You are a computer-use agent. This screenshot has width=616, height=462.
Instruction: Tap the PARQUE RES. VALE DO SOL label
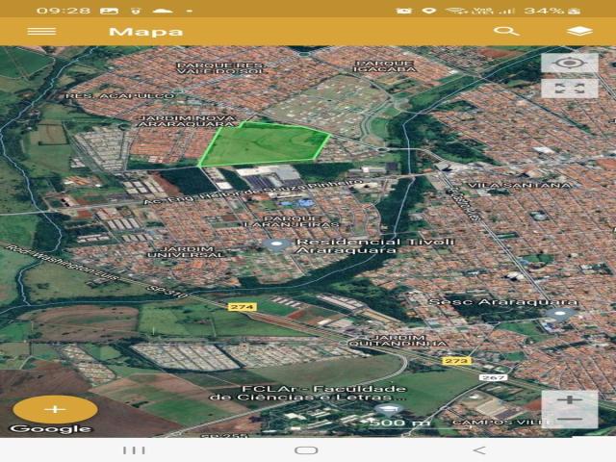(220, 68)
